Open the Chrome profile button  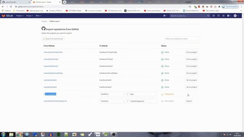tap(230, 7)
